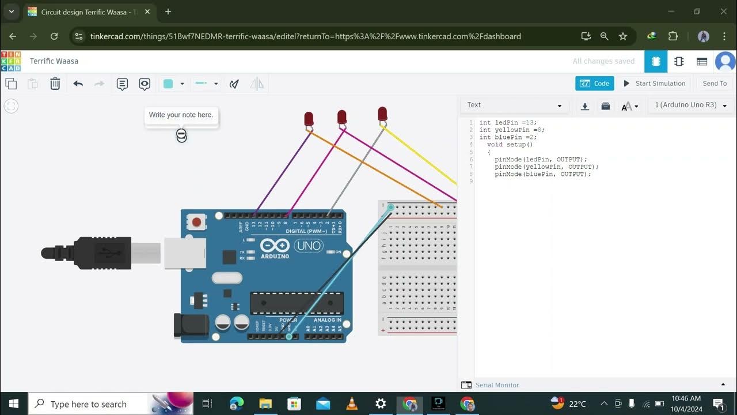Open the Arduino Uno R3 board selector
The width and height of the screenshot is (737, 415).
[690, 105]
